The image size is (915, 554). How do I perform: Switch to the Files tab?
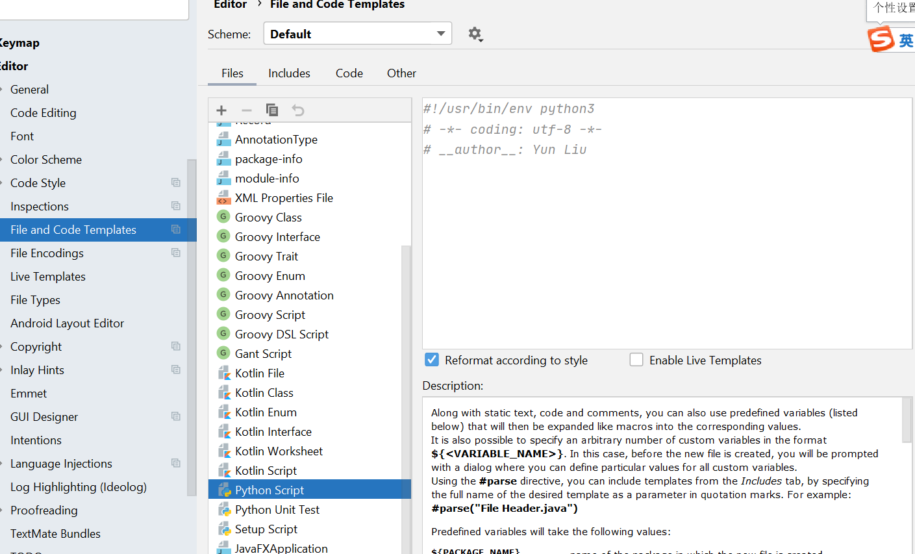pos(232,73)
